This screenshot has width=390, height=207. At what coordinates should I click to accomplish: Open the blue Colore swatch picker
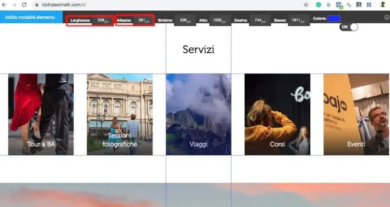[x=334, y=18]
